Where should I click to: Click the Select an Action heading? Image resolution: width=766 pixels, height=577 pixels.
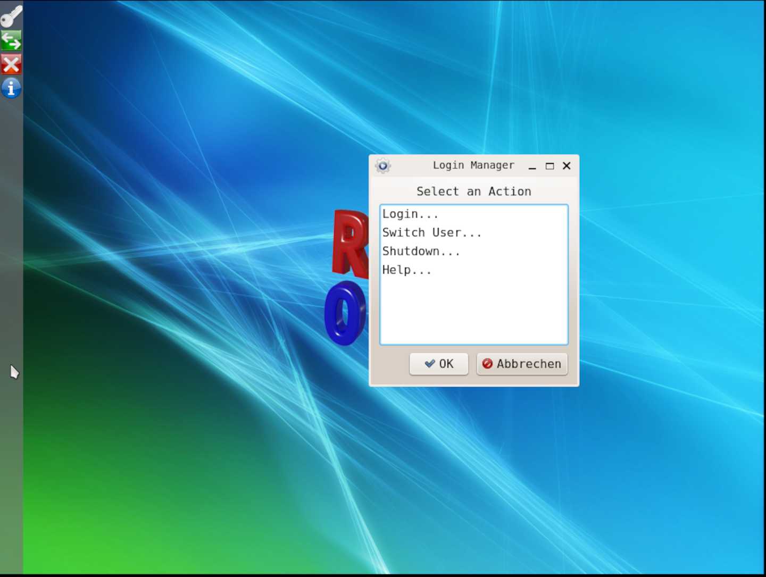[473, 191]
